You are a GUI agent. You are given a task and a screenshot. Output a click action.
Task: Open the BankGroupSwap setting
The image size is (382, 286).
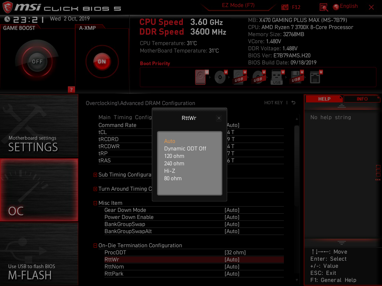point(194,224)
